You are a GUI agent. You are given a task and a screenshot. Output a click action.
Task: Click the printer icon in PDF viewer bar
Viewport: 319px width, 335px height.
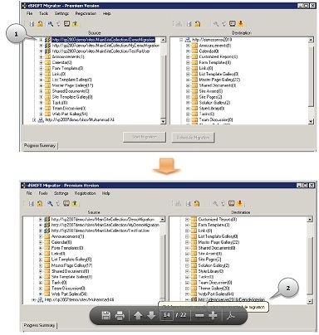[120, 315]
